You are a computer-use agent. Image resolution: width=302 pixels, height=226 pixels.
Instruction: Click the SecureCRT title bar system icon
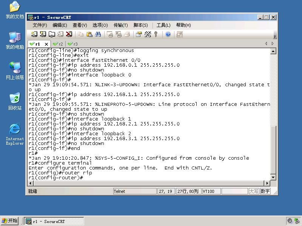31,17
